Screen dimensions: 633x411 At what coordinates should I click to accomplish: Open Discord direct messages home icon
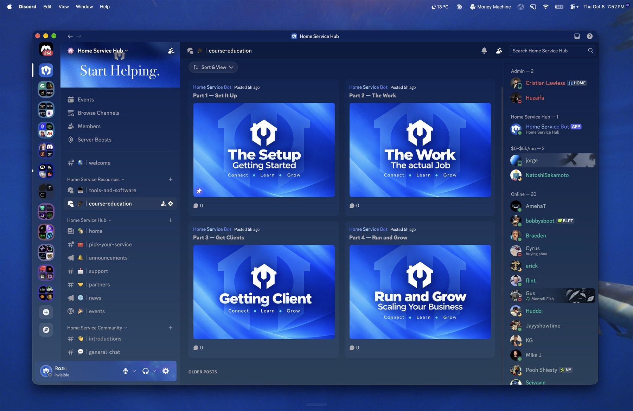tap(46, 50)
